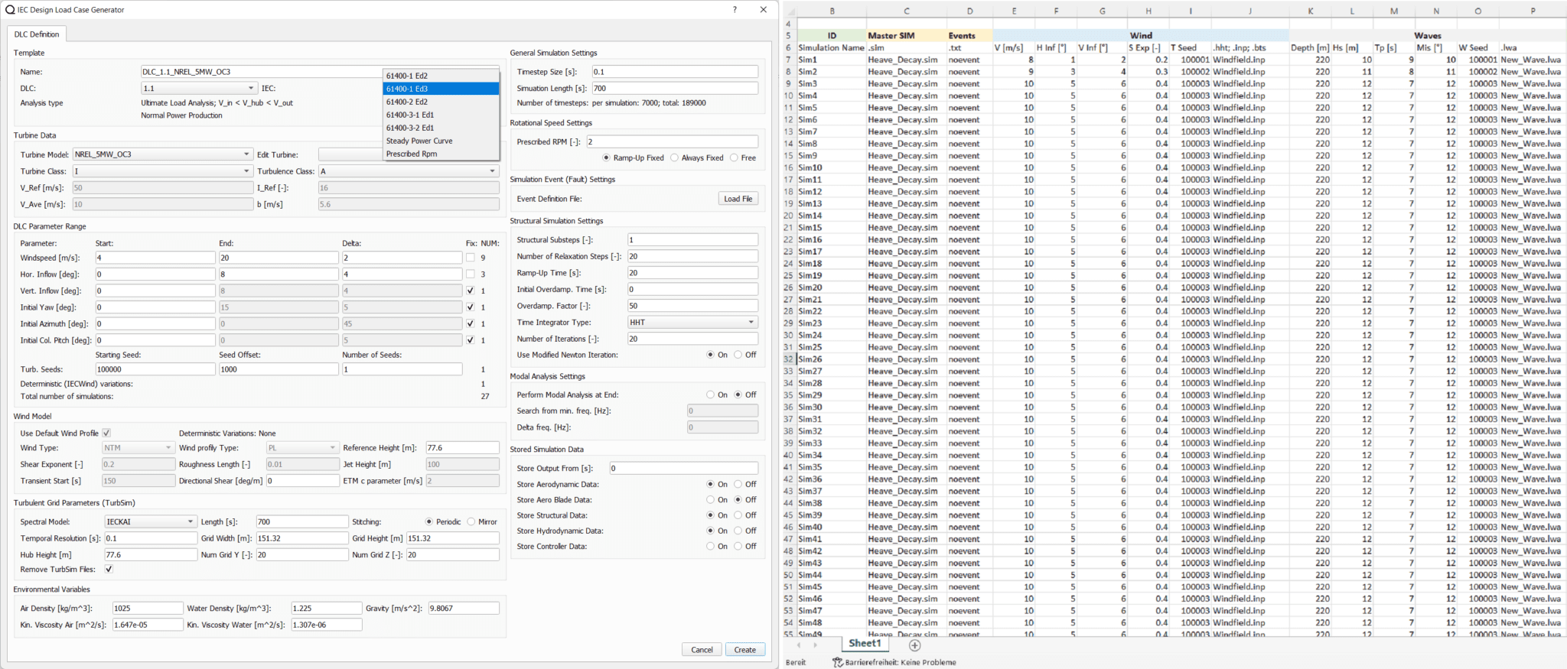Click the Timestep Size input field
This screenshot has width=1567, height=669.
point(674,72)
